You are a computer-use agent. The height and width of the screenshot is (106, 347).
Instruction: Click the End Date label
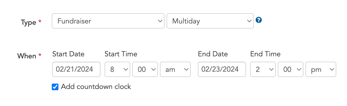click(213, 54)
